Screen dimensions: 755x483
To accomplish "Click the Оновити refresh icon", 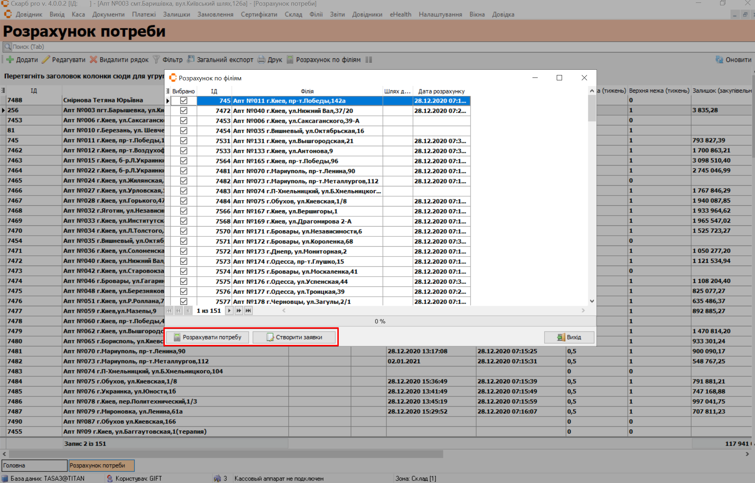I will [719, 60].
